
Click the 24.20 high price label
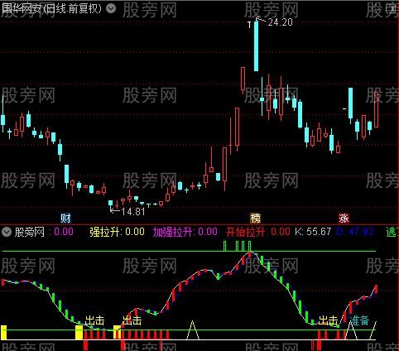click(280, 22)
